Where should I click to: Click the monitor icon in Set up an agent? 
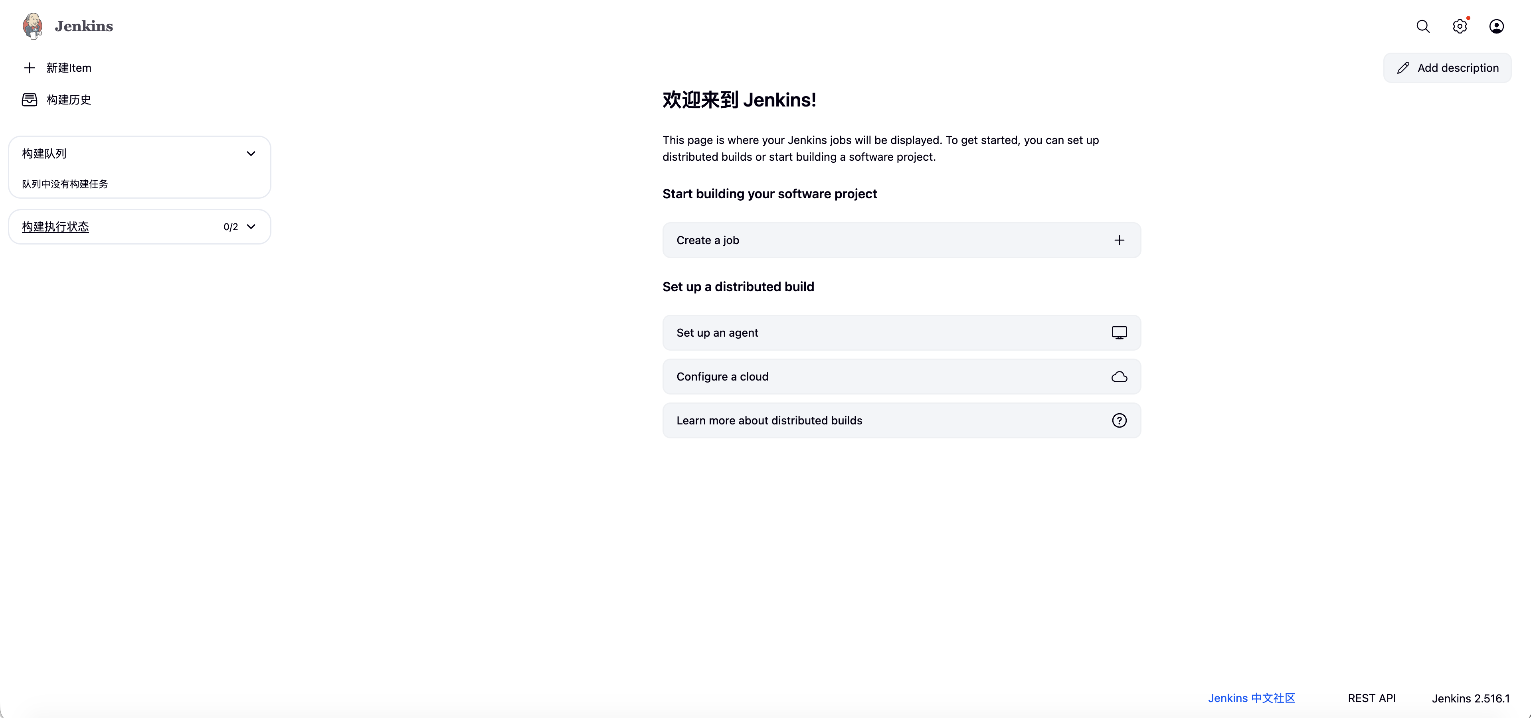tap(1119, 333)
